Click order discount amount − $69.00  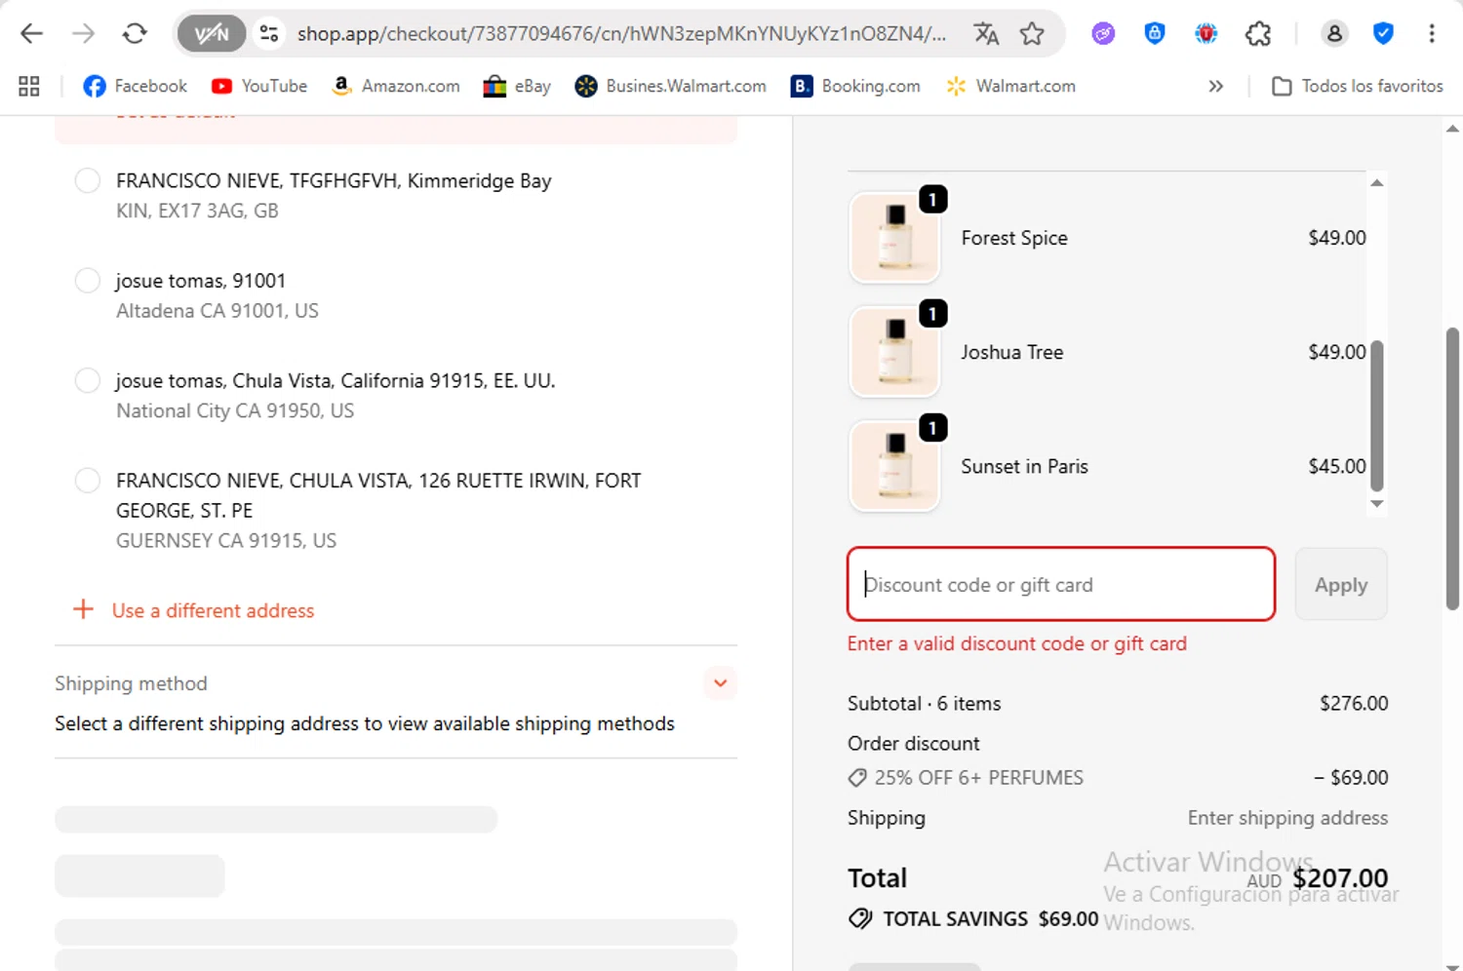(x=1351, y=778)
